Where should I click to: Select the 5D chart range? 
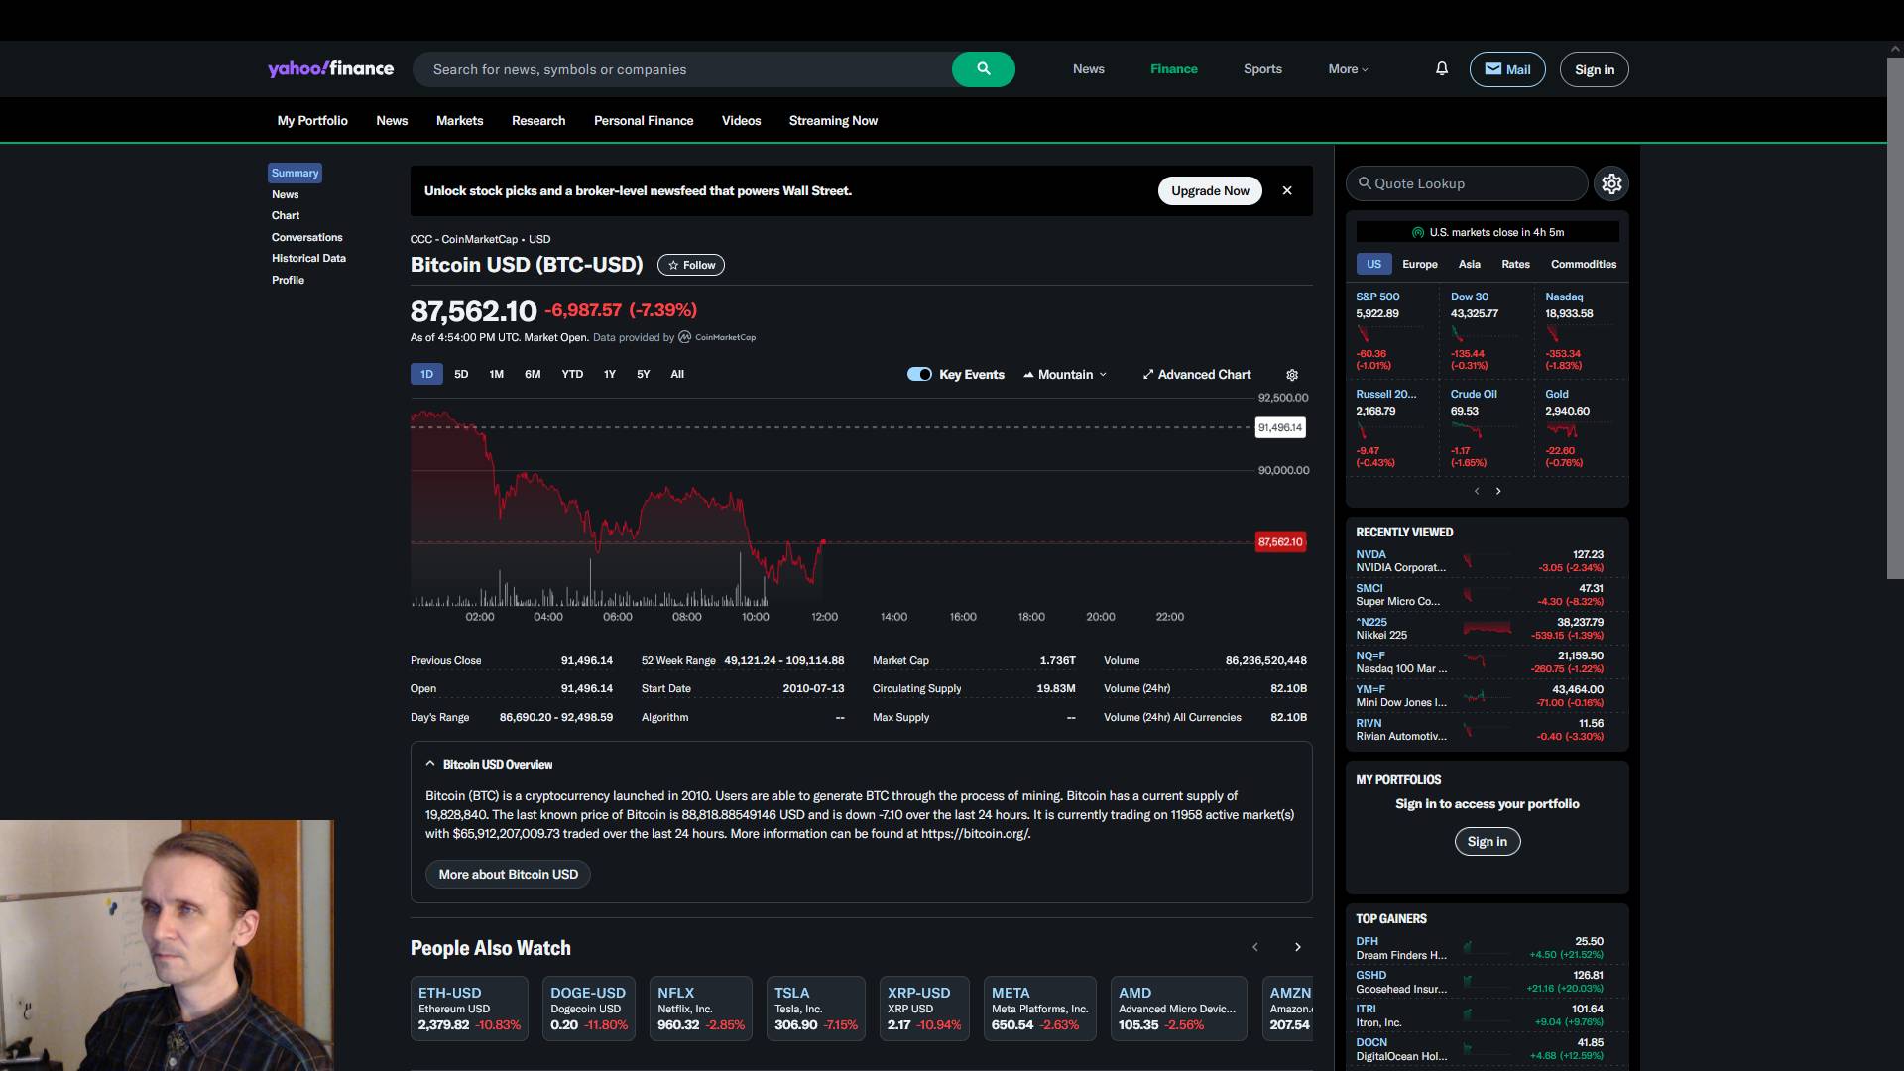click(x=461, y=375)
